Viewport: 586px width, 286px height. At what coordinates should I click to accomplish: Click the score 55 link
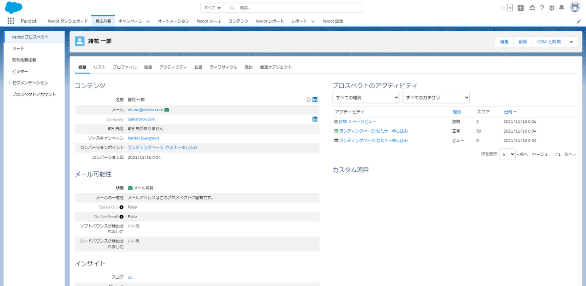pyautogui.click(x=130, y=277)
